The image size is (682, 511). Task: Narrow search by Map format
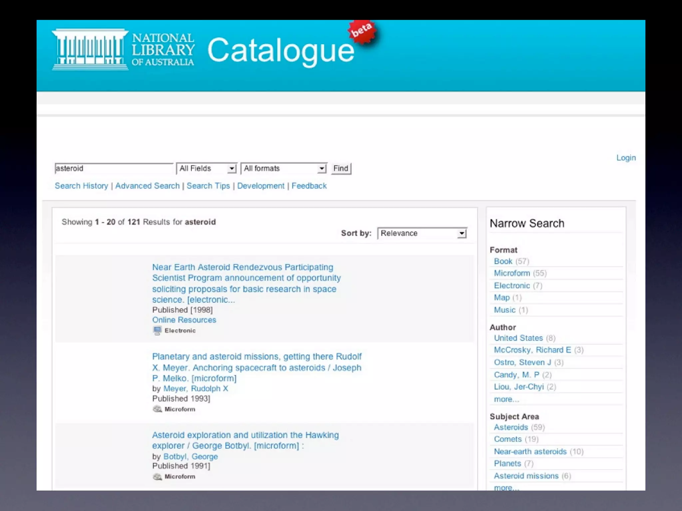[x=502, y=297]
